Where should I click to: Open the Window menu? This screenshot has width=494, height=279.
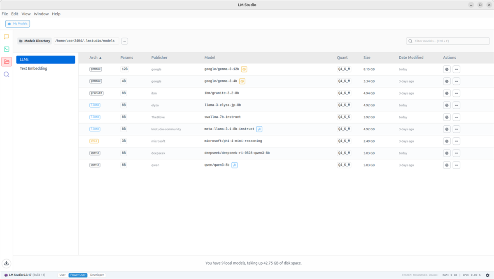pyautogui.click(x=41, y=14)
